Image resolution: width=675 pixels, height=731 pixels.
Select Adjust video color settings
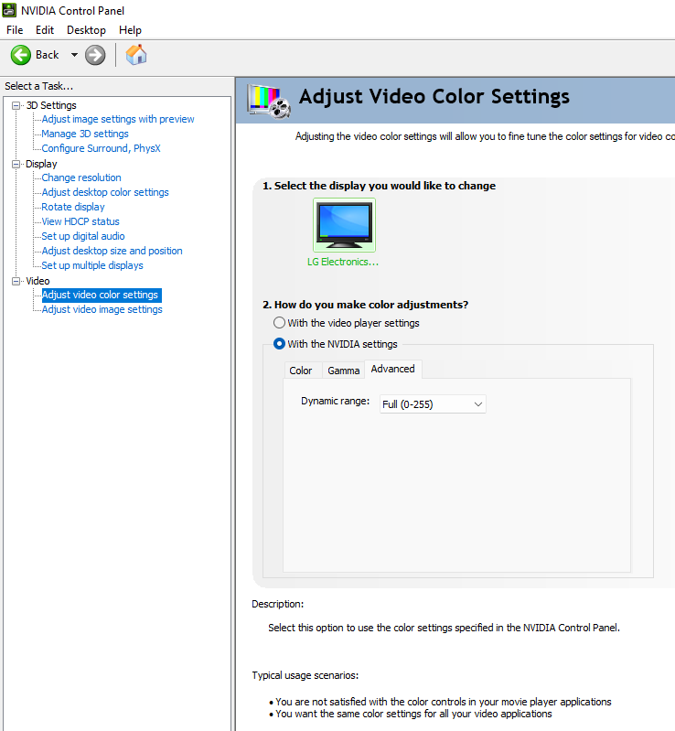(102, 296)
